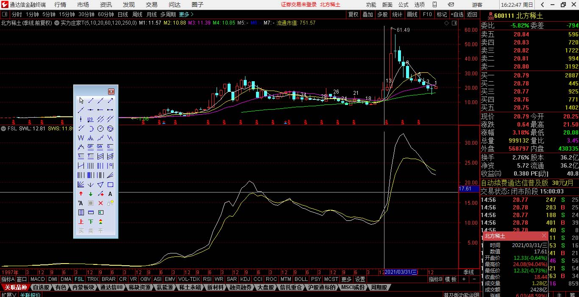The width and height of the screenshot is (579, 297).
Task: Pick the red up-arrow marker tool
Action: tap(81, 194)
